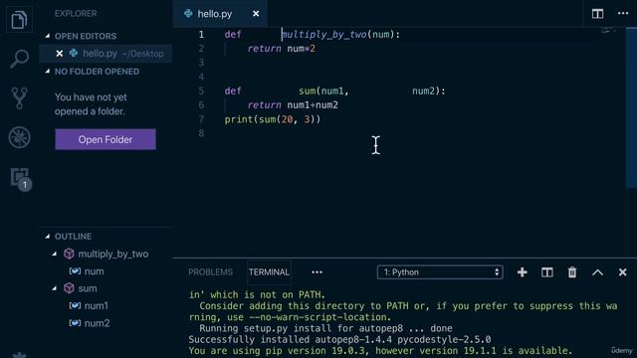The height and width of the screenshot is (358, 637).
Task: Split the terminal pane
Action: click(x=547, y=271)
